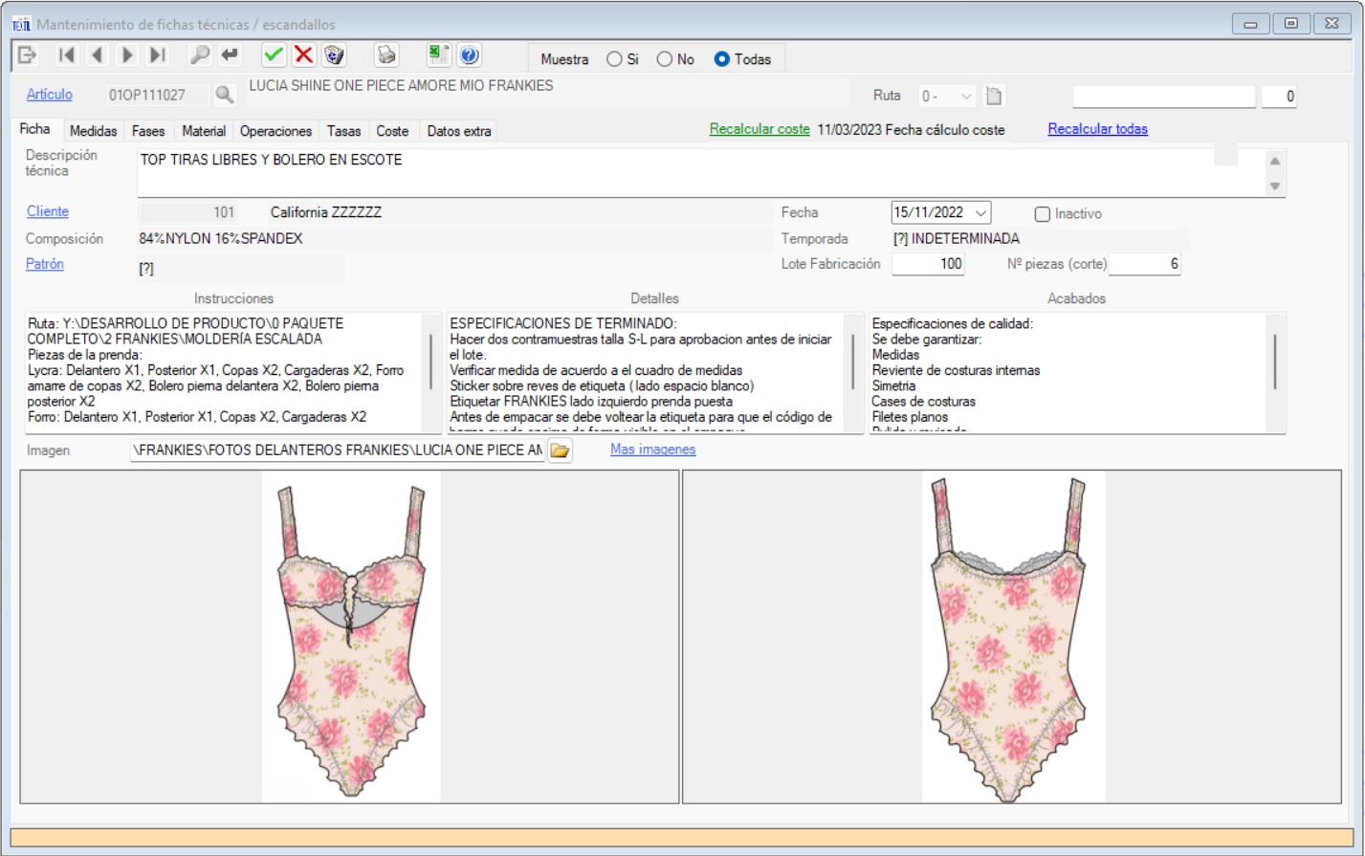Image resolution: width=1365 pixels, height=856 pixels.
Task: Click the printer icon
Action: (386, 55)
